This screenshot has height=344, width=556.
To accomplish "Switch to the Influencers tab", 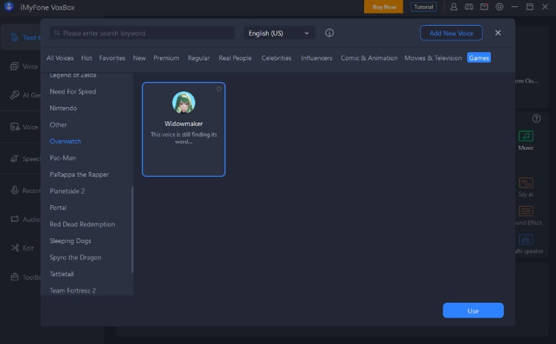I will point(317,58).
